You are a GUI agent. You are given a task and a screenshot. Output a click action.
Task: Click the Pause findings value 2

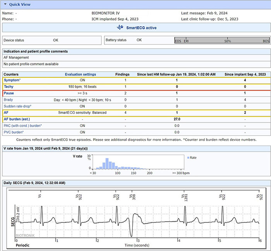tap(125, 93)
